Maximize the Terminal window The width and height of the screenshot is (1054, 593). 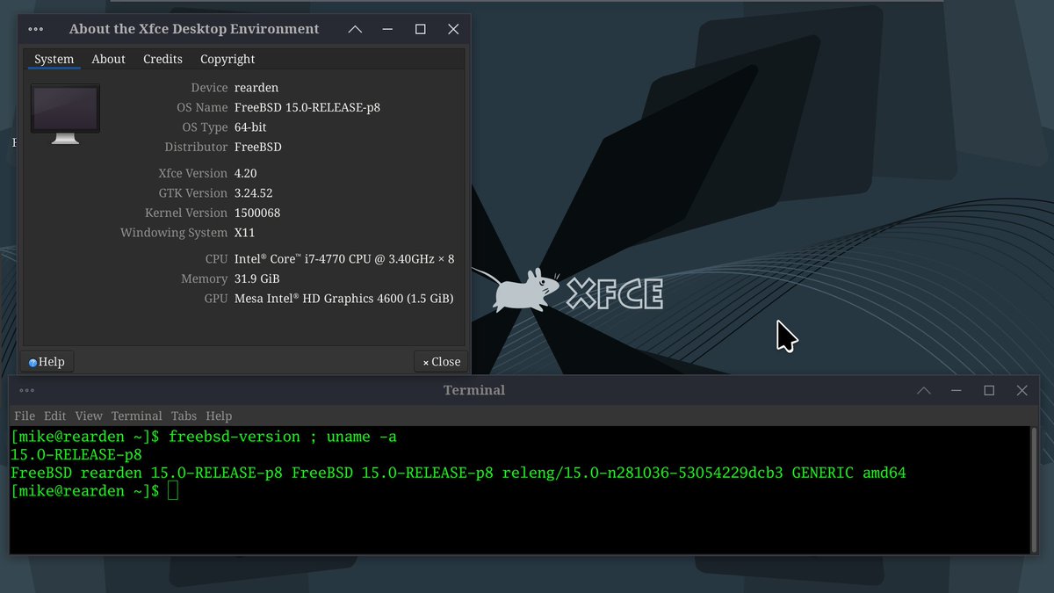989,390
